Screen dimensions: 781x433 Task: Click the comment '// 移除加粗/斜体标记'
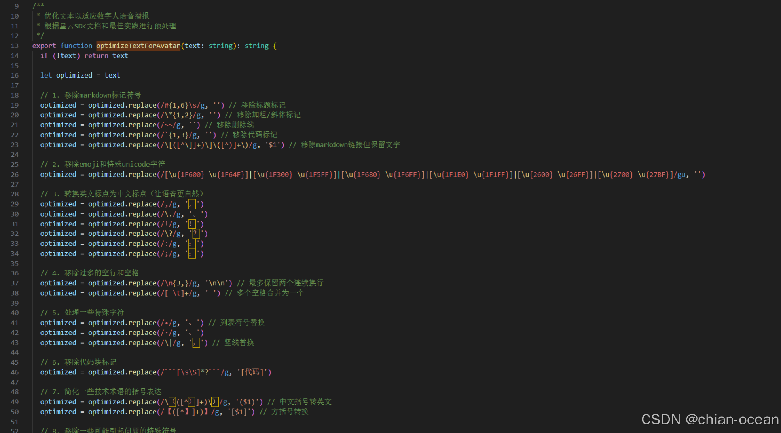(x=263, y=115)
